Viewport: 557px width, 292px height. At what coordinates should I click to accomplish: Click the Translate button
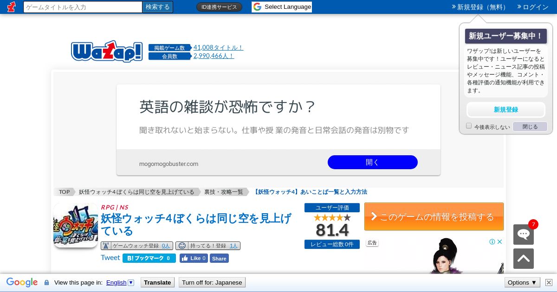tap(157, 282)
